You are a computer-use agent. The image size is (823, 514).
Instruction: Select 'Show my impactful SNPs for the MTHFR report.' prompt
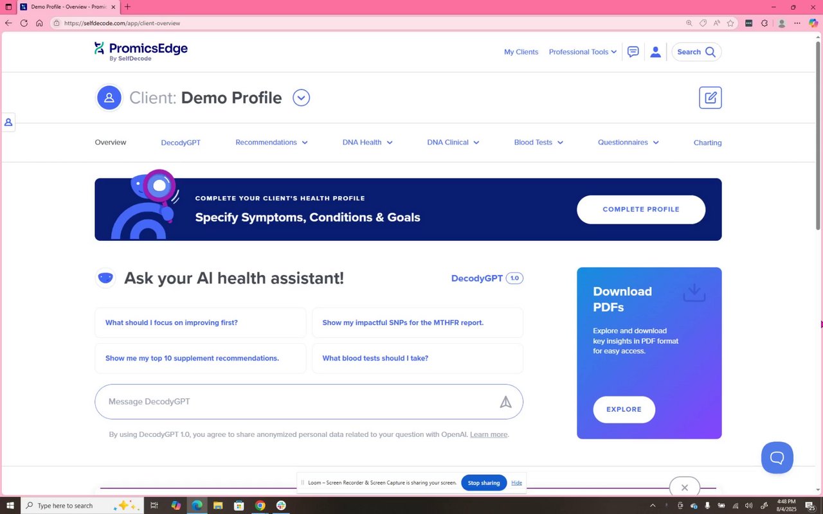click(417, 323)
